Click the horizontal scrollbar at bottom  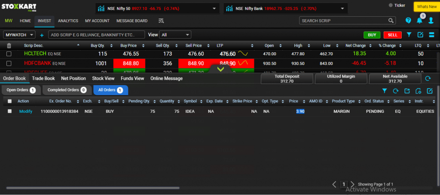93,188
